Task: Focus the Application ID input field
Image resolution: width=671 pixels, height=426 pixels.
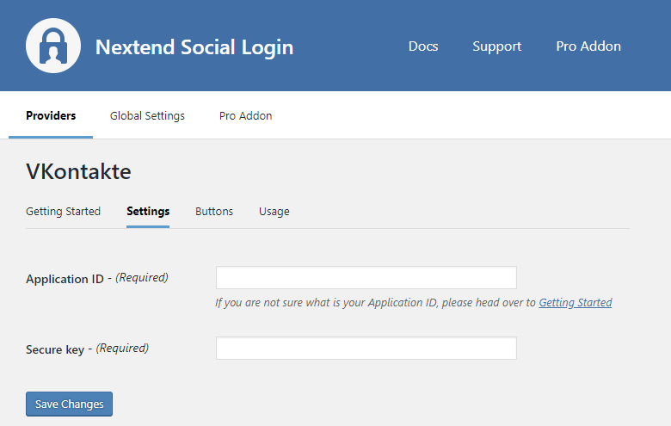Action: pyautogui.click(x=366, y=278)
